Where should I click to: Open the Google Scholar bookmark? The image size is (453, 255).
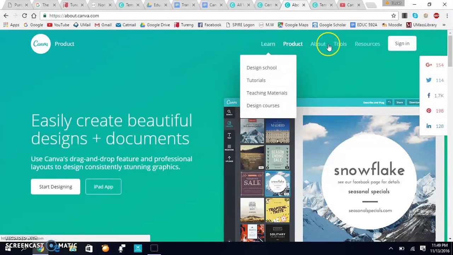[x=329, y=25]
